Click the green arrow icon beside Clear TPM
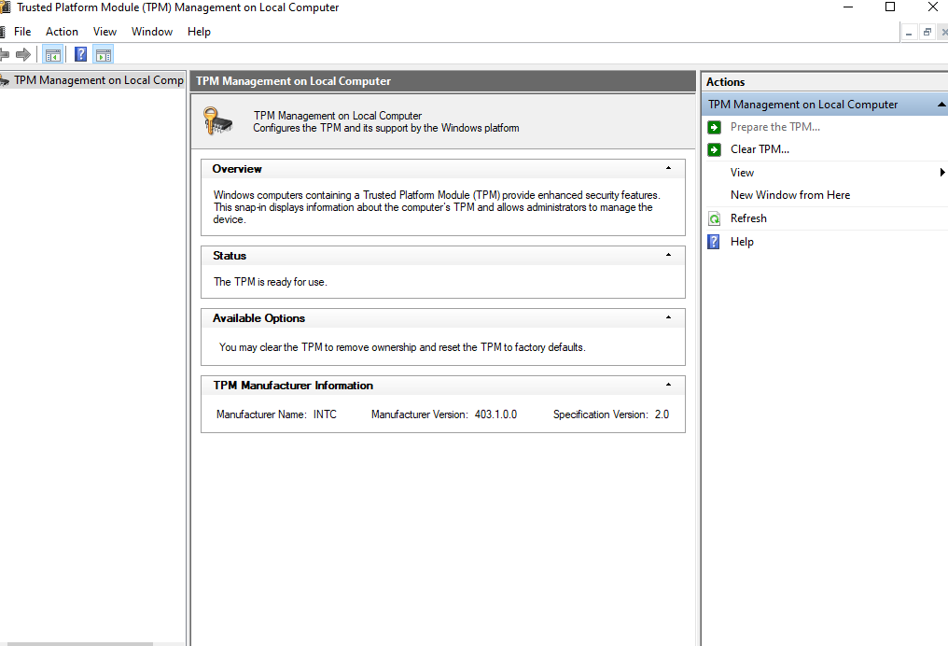 (714, 149)
